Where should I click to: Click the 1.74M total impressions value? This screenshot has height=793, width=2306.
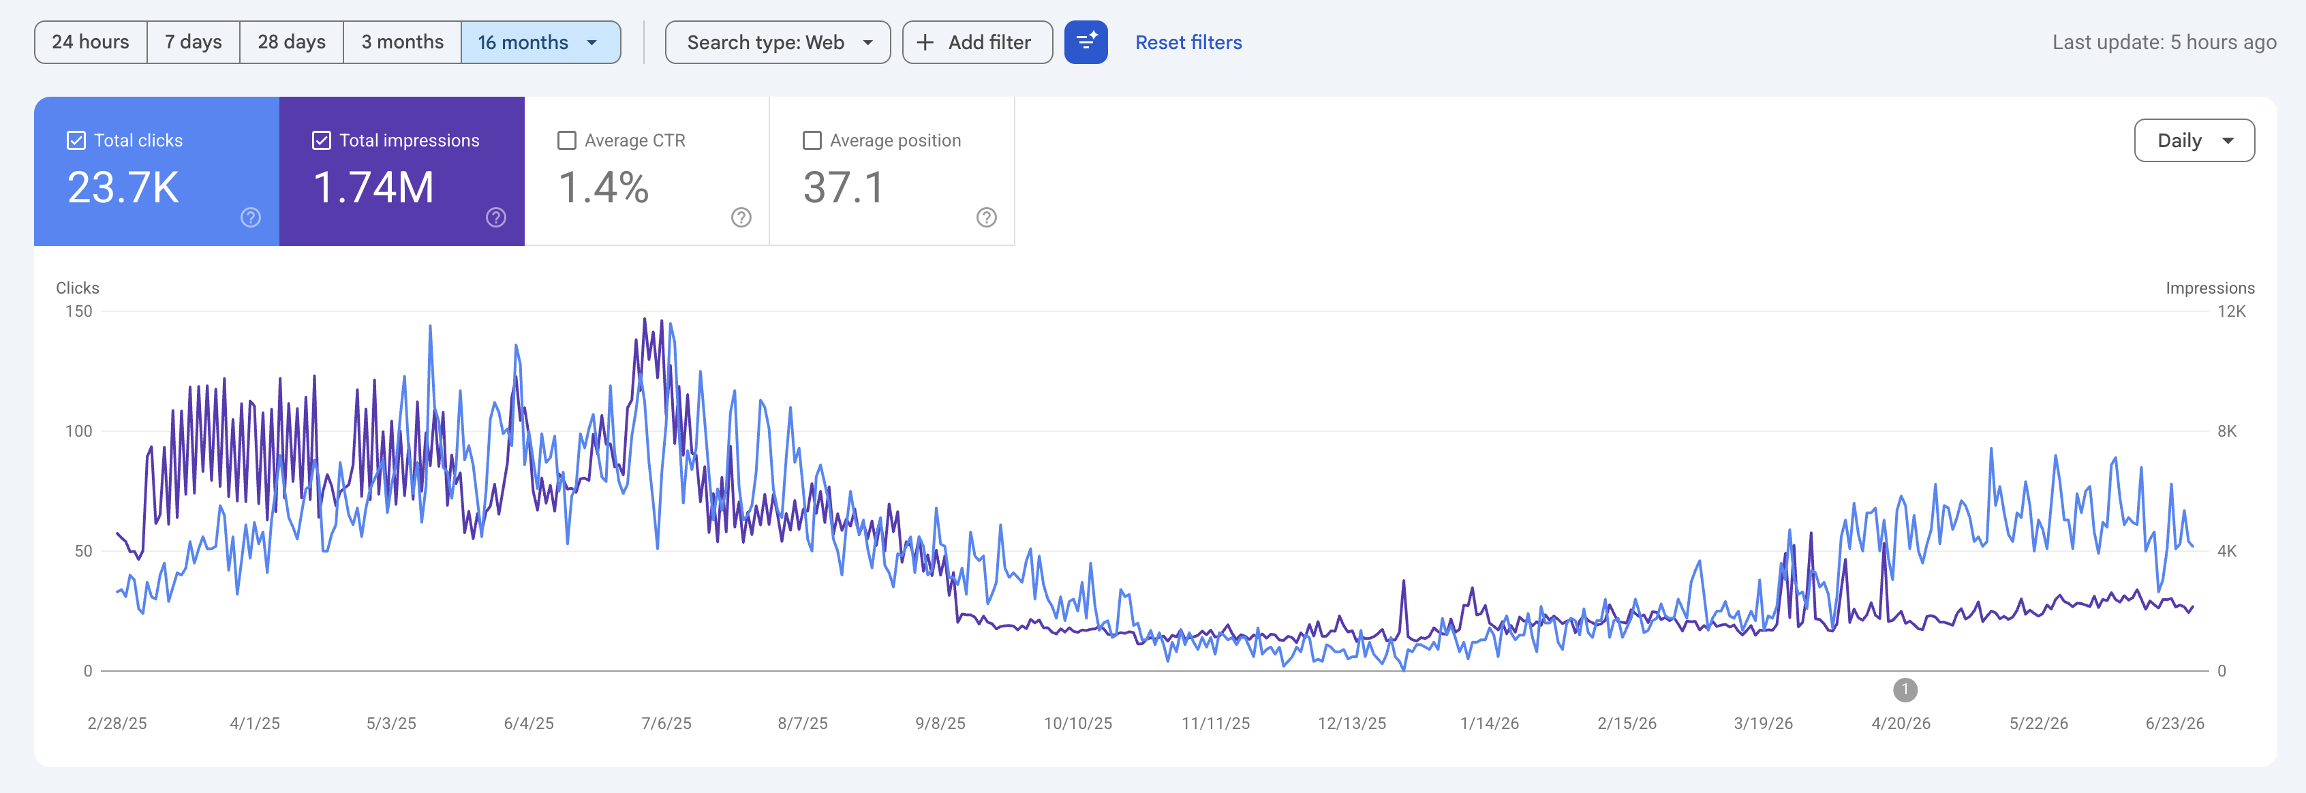point(373,187)
